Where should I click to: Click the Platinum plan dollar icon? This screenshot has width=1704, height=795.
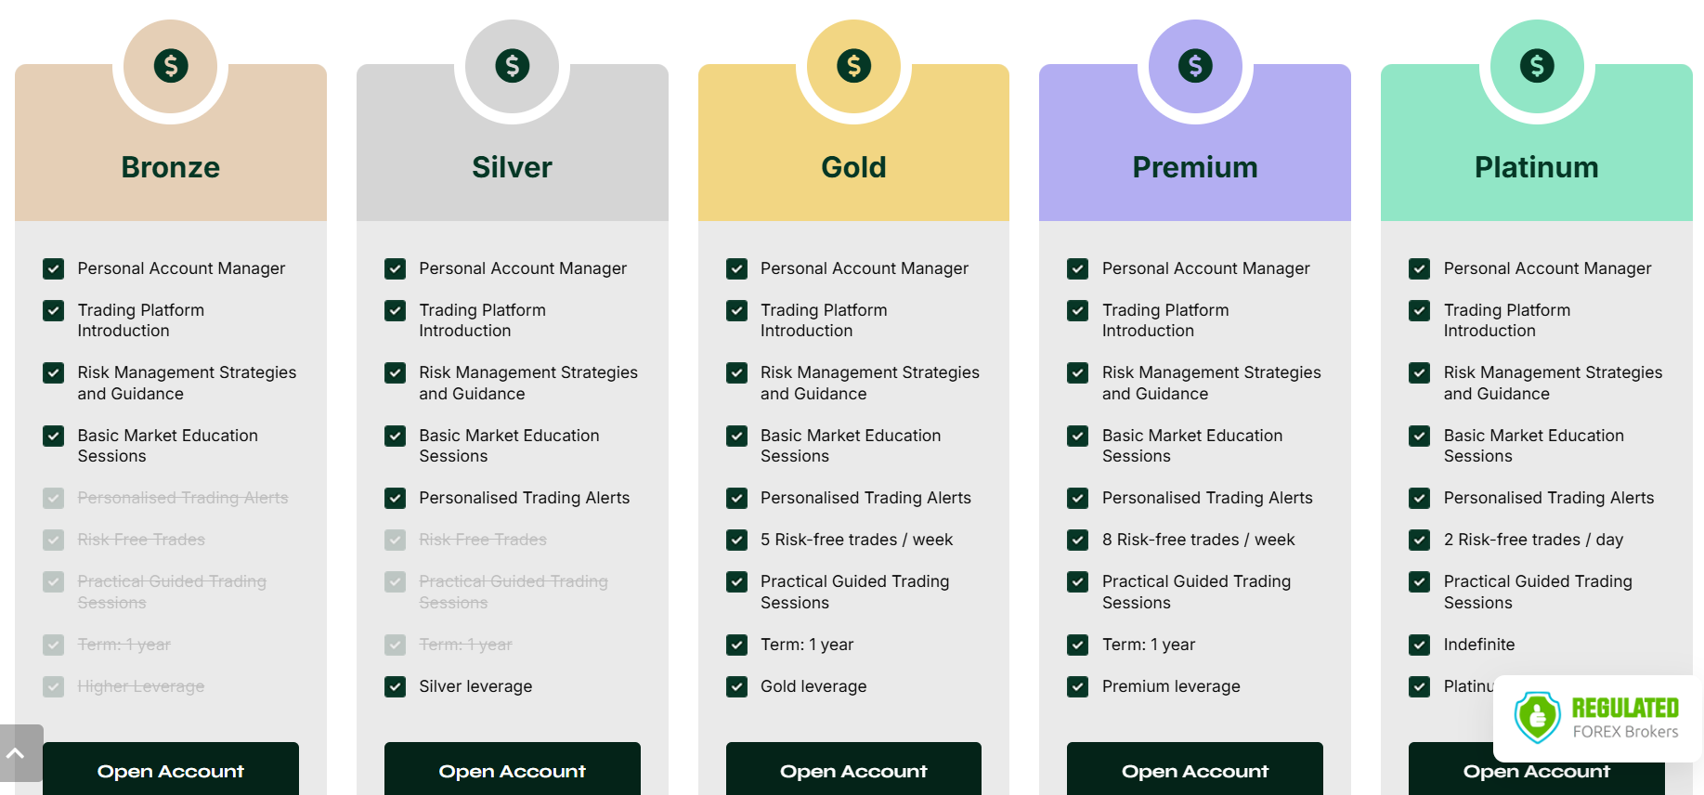[x=1537, y=66]
